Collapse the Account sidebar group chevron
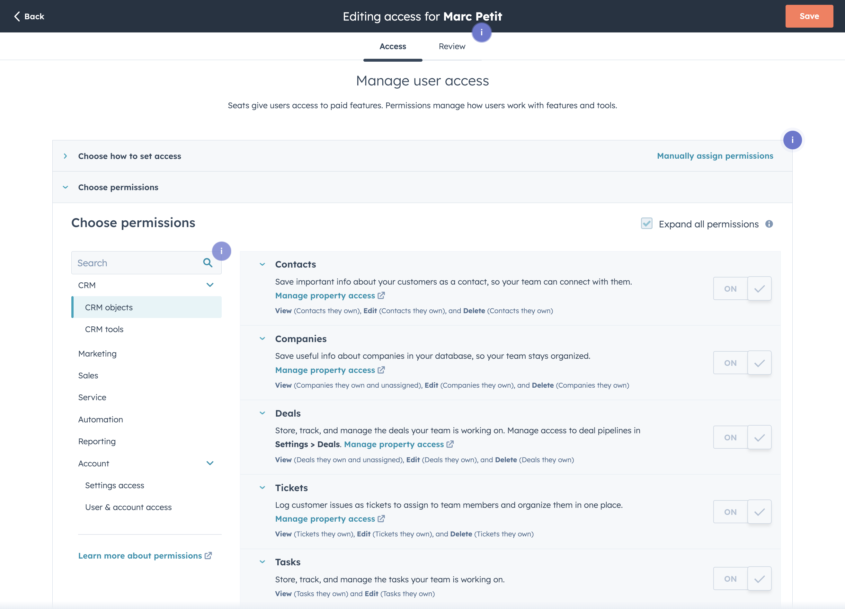 [210, 463]
